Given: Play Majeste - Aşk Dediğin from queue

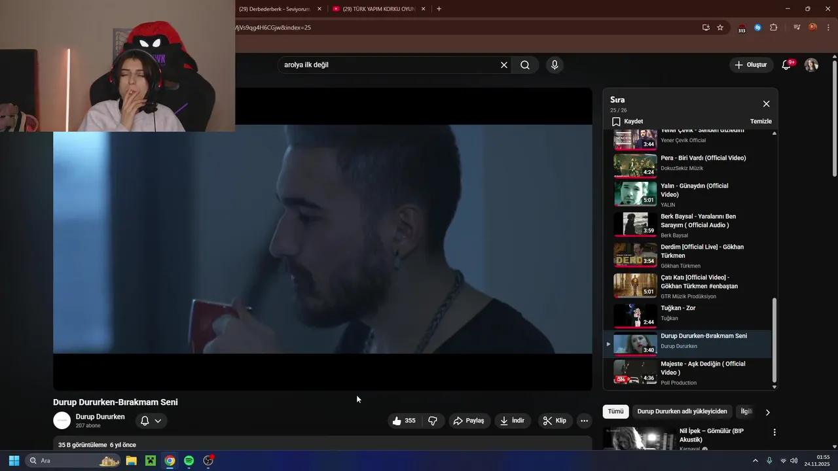Looking at the screenshot, I should click(x=689, y=372).
